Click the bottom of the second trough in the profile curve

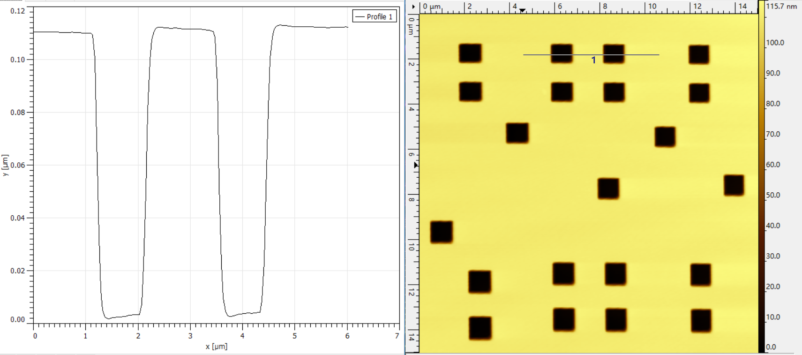tap(241, 313)
